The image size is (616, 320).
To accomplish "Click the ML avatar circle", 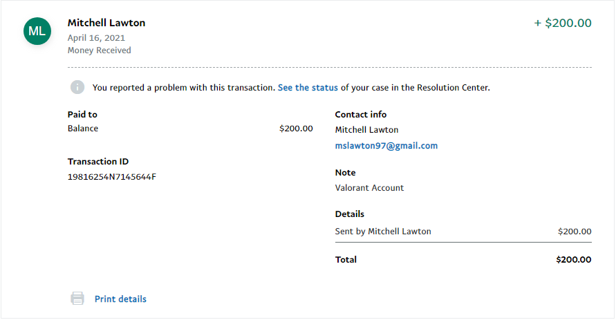I will [37, 31].
